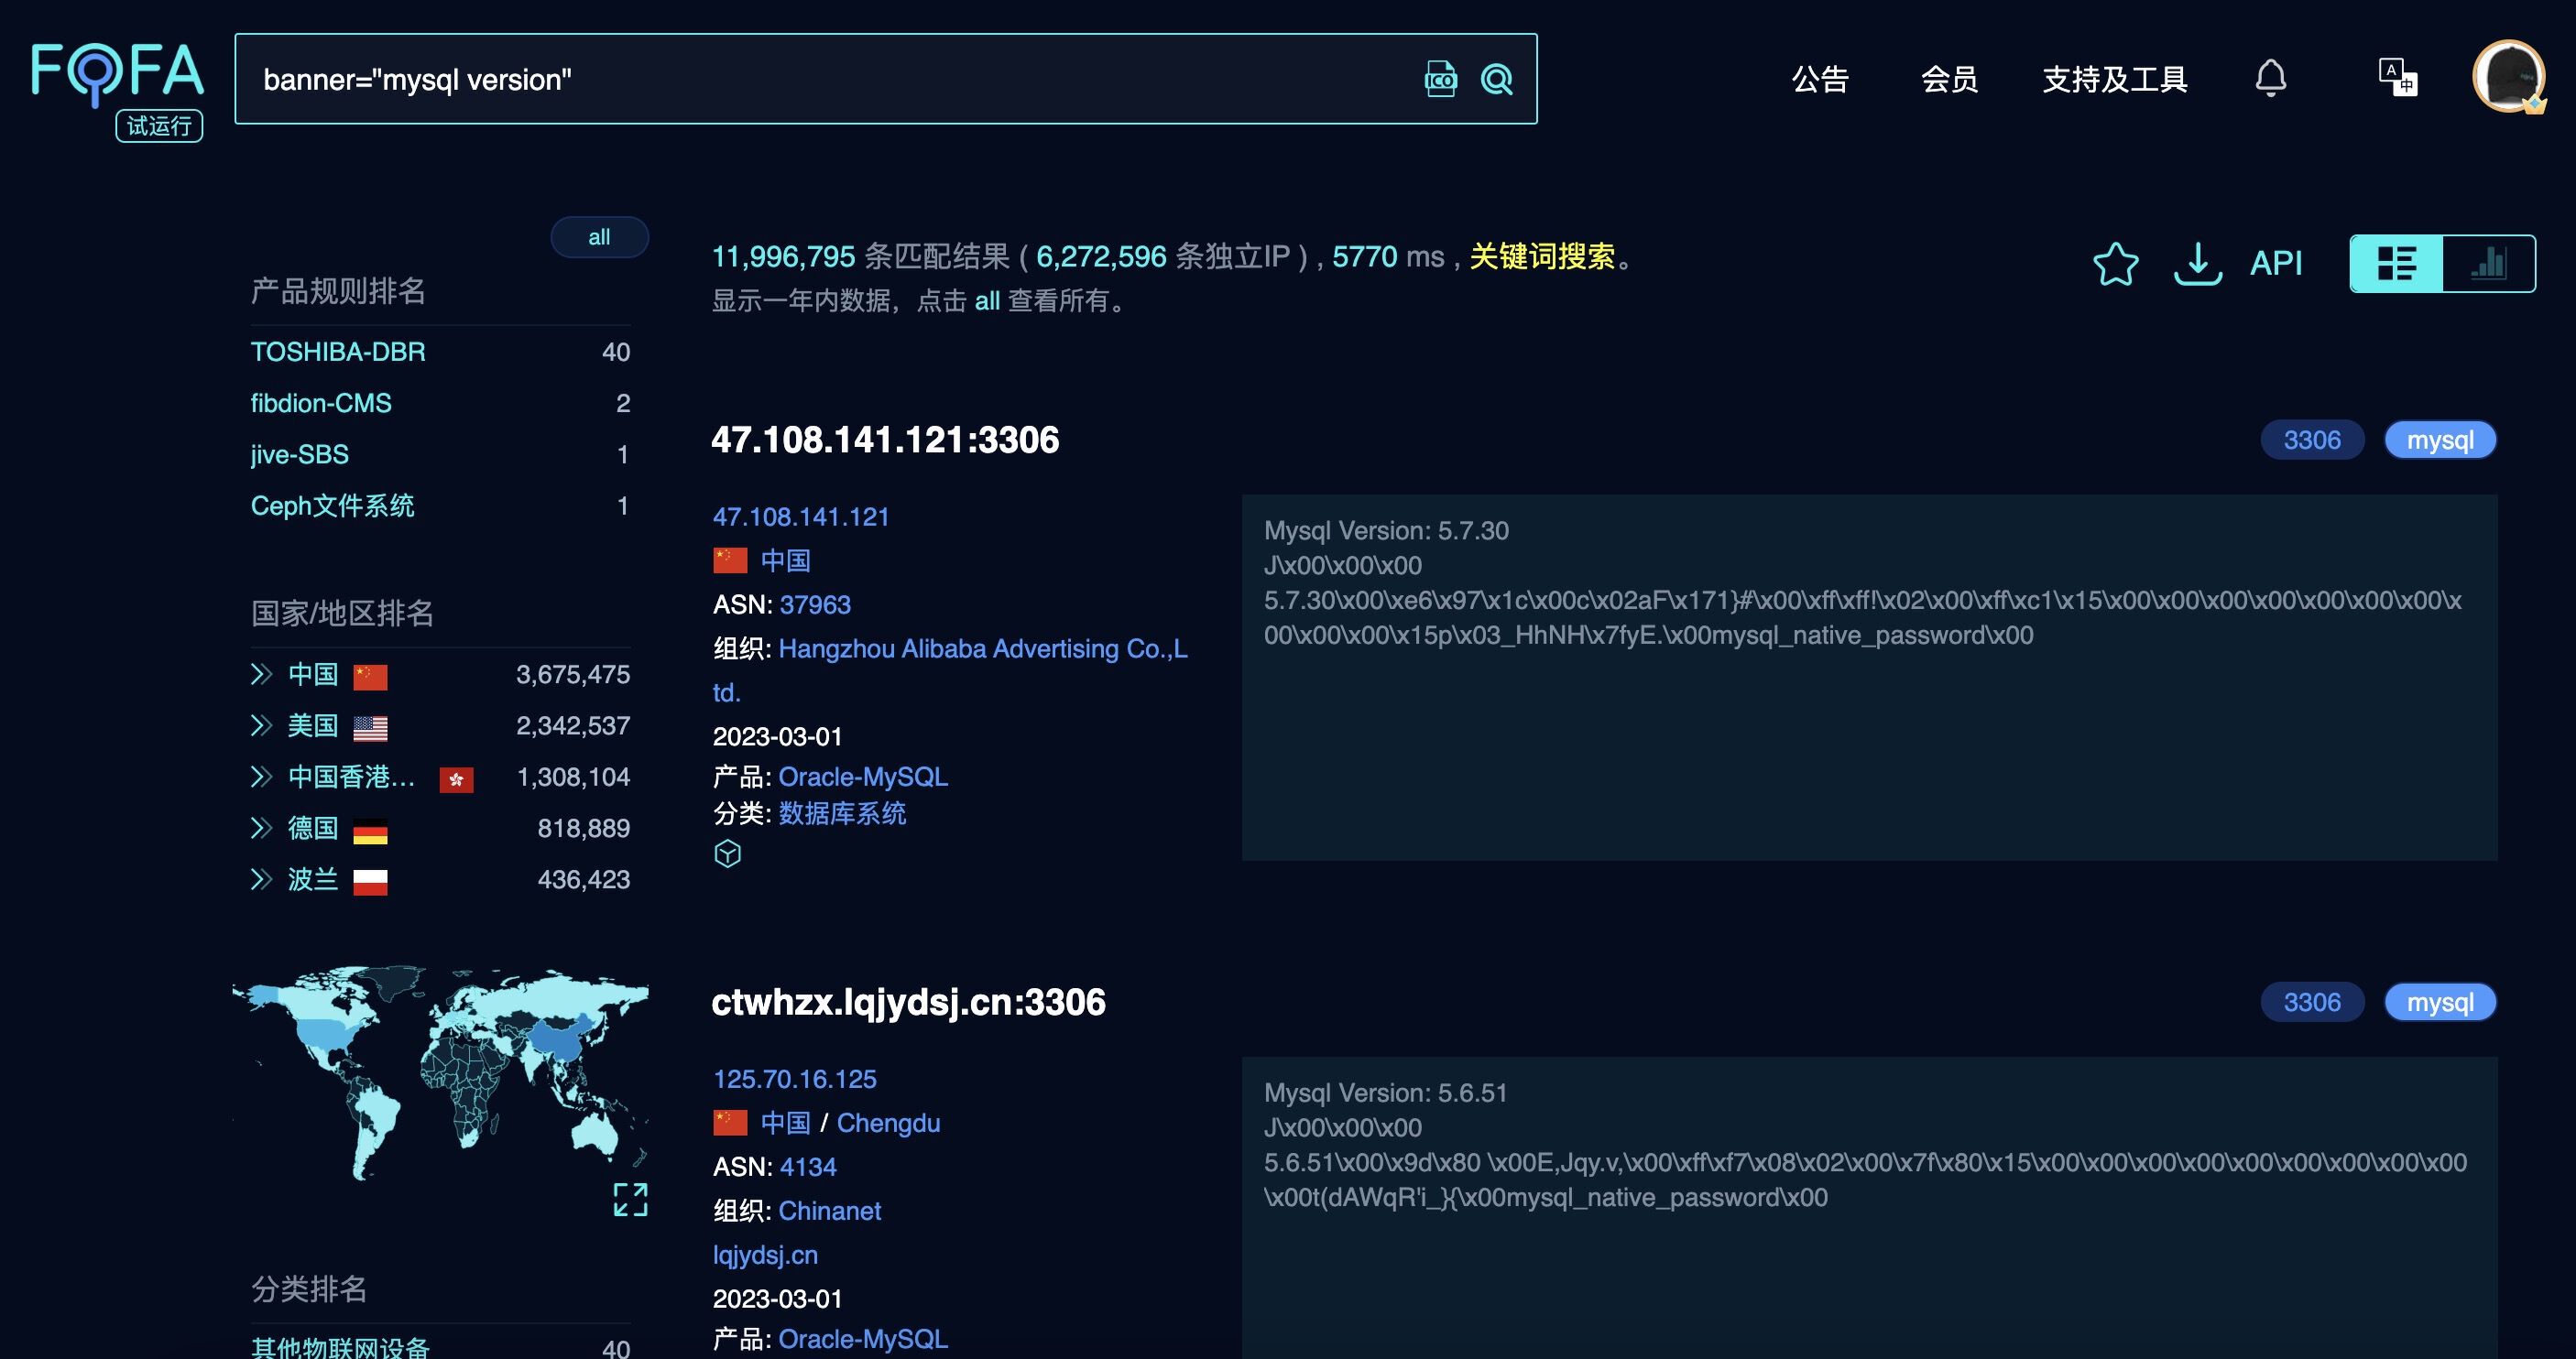Click the download results icon
The height and width of the screenshot is (1359, 2576).
2197,264
